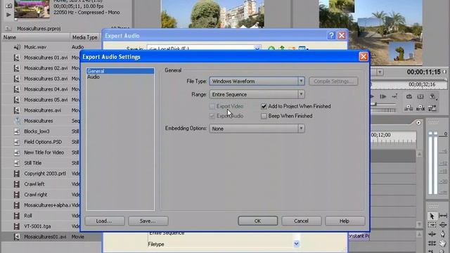Select Mosaicultures01.avi movie item
This screenshot has height=253, width=450.
45,237
